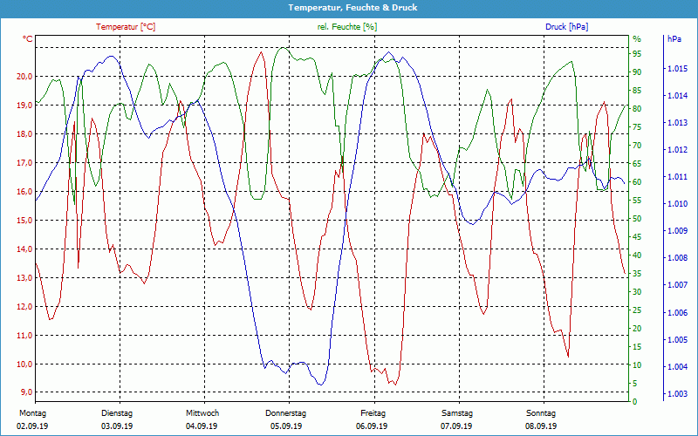Viewport: 698px width, 436px height.
Task: Click the '°C' temperature axis unit
Action: tap(28, 39)
